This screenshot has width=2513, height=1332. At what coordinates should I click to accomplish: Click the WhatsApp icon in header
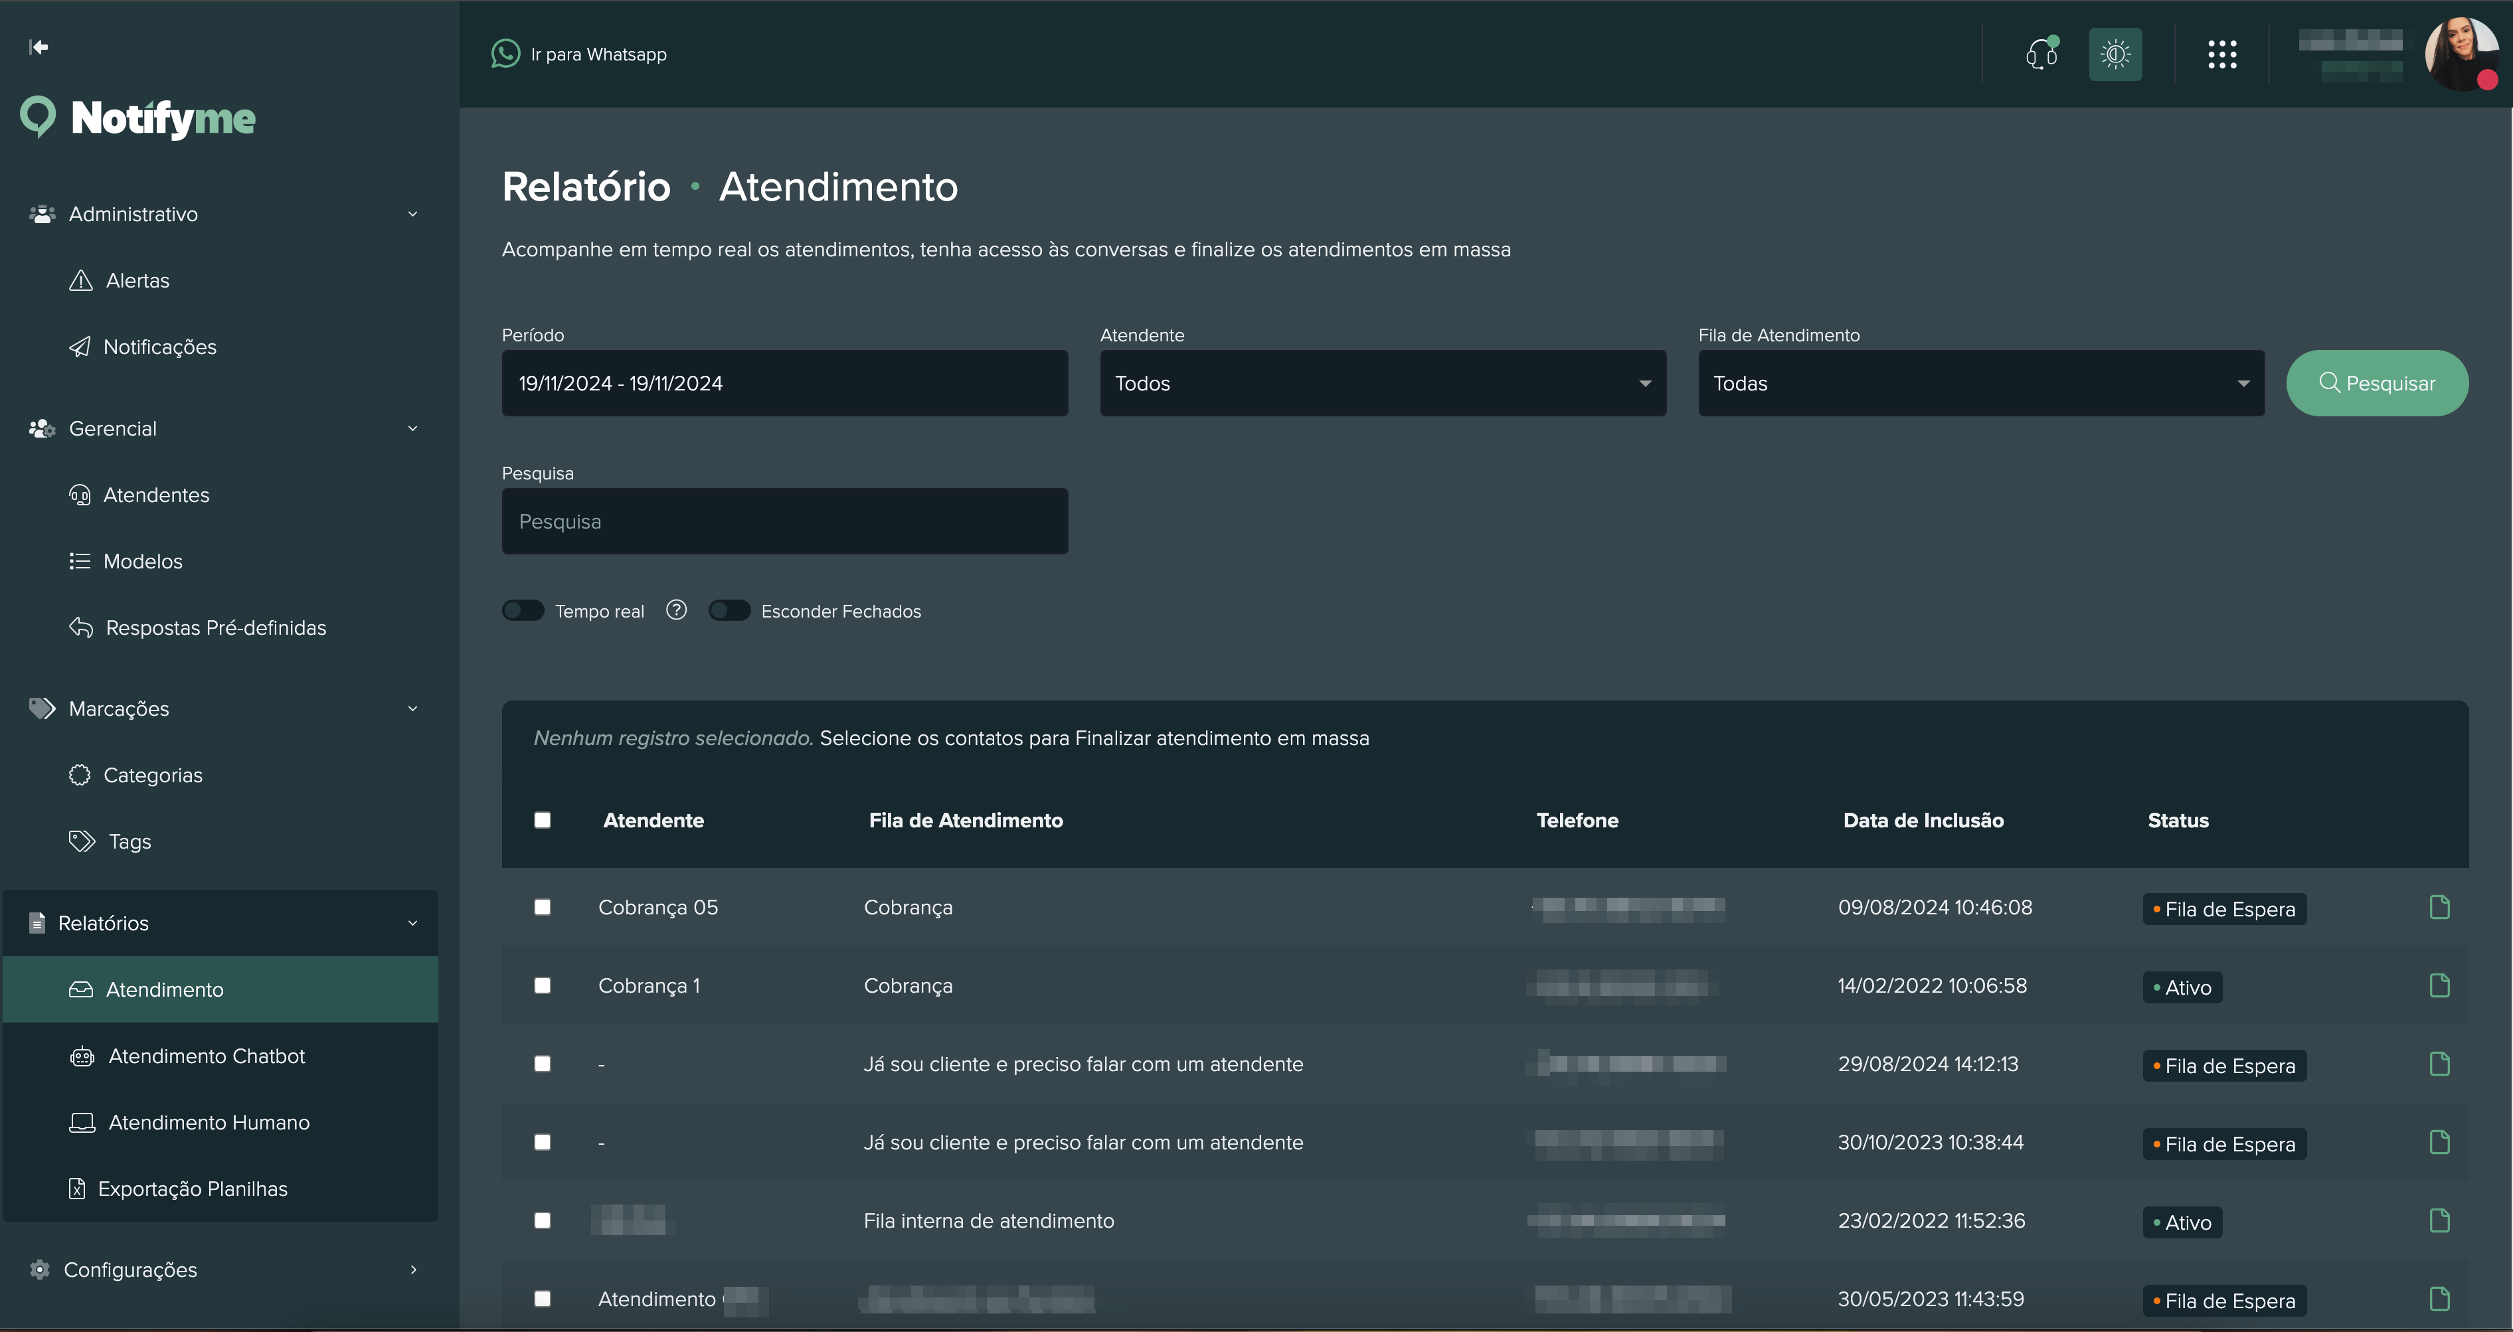tap(505, 54)
